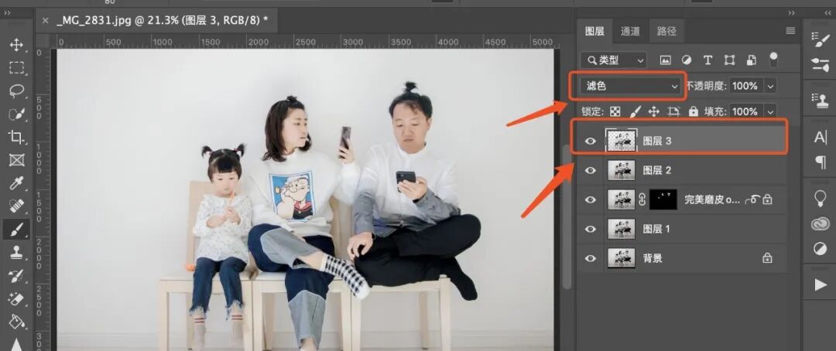Screen dimensions: 836x351
Task: Toggle lock position
Action: pyautogui.click(x=653, y=111)
